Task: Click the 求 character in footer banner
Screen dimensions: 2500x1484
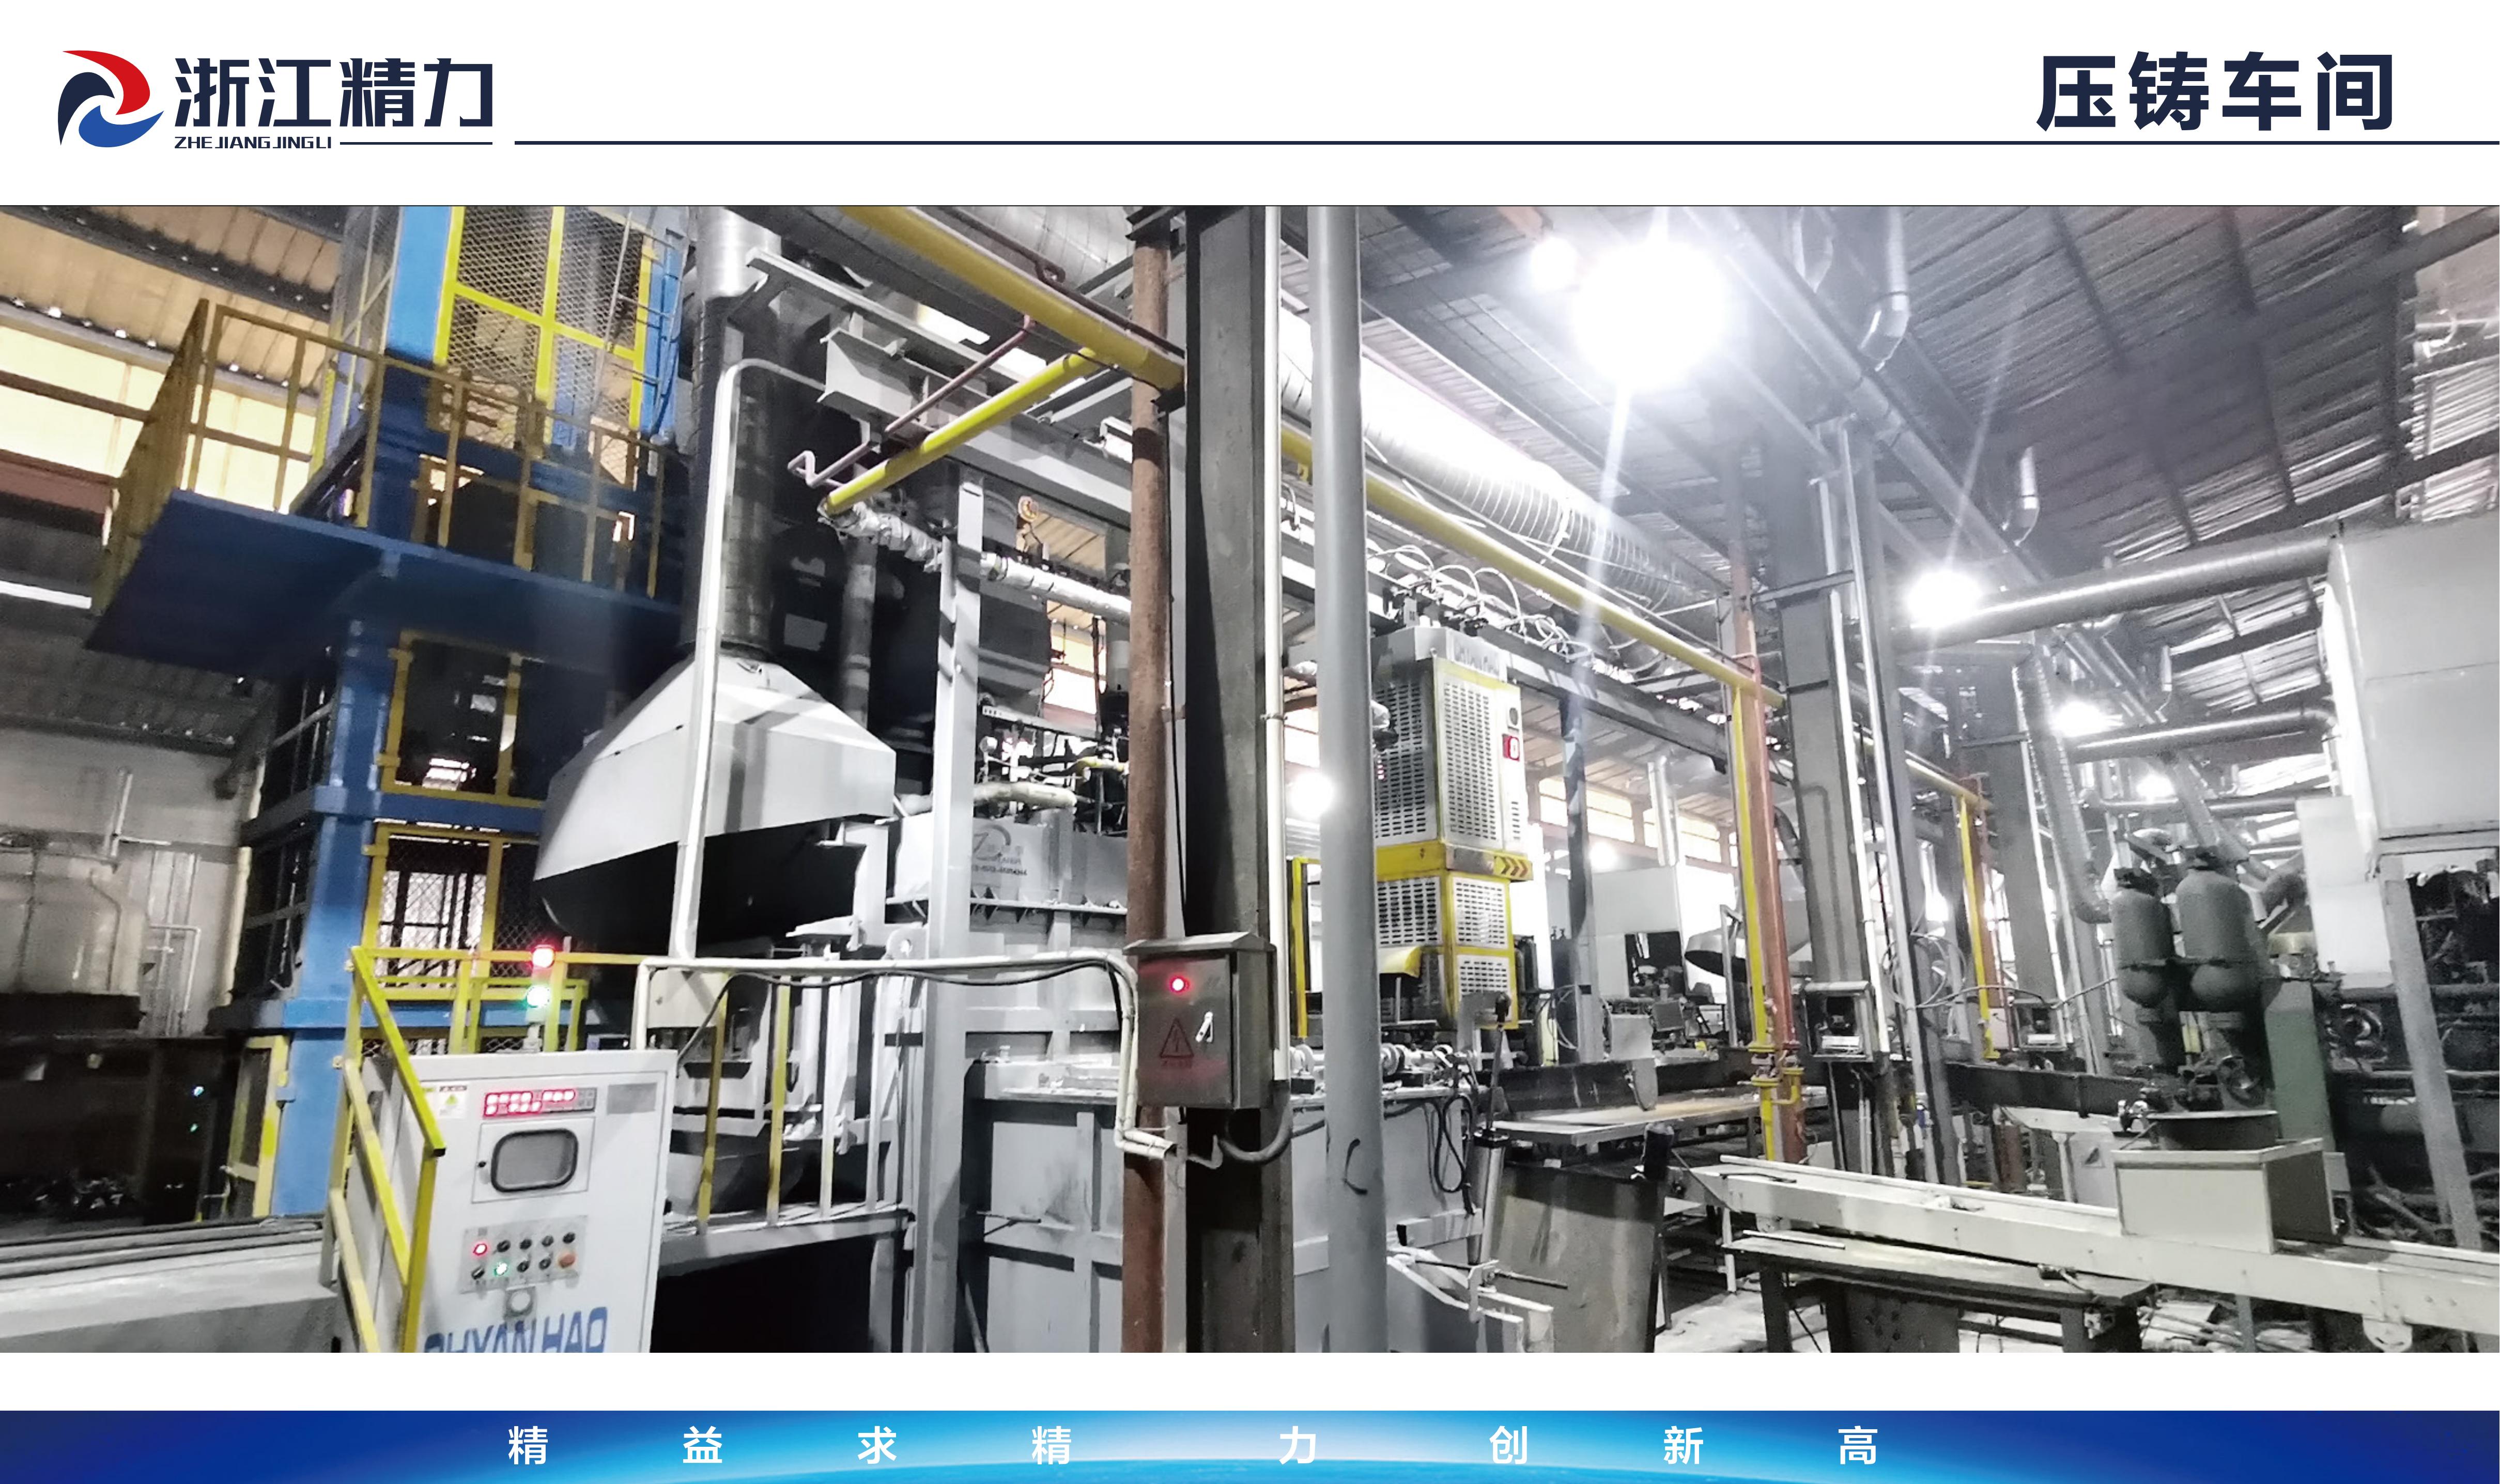Action: 877,1446
